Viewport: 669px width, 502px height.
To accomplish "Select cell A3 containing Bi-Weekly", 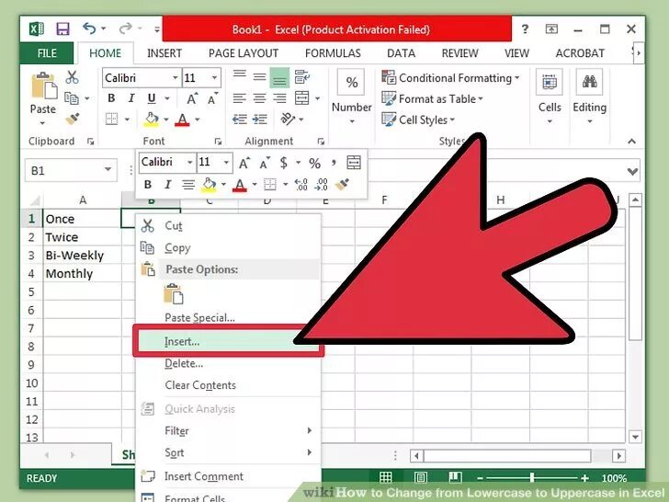I will coord(83,256).
